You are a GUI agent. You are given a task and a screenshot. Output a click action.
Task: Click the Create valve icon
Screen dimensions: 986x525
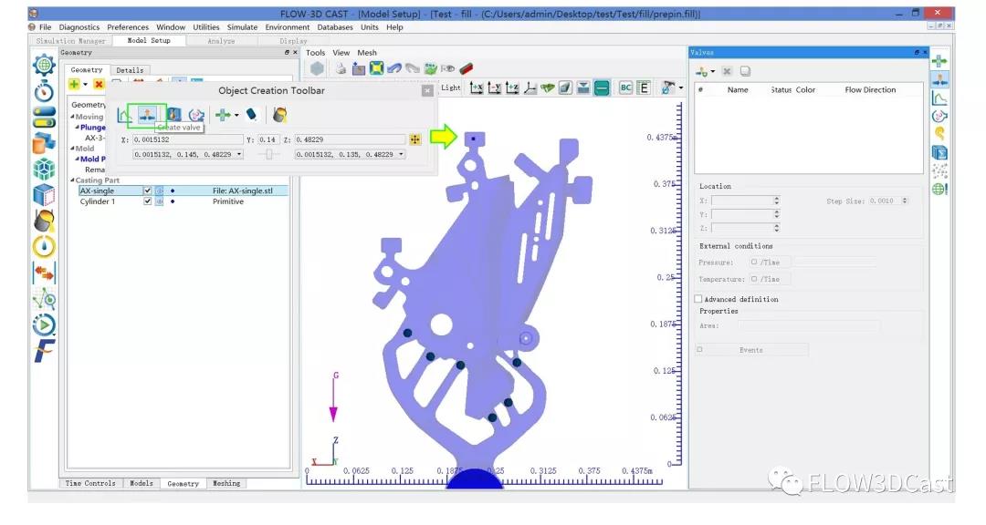coord(146,115)
